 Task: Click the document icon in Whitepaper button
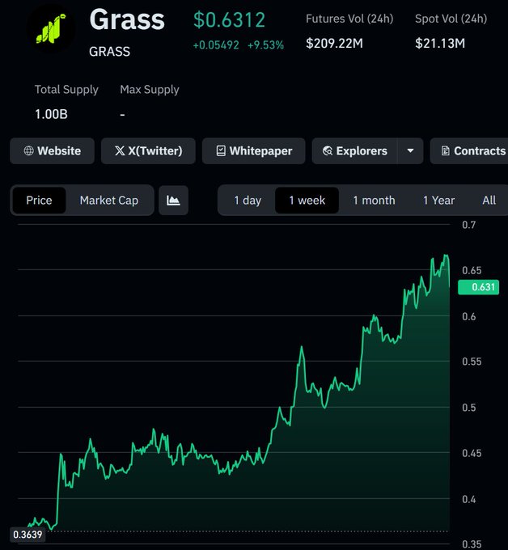pyautogui.click(x=221, y=150)
